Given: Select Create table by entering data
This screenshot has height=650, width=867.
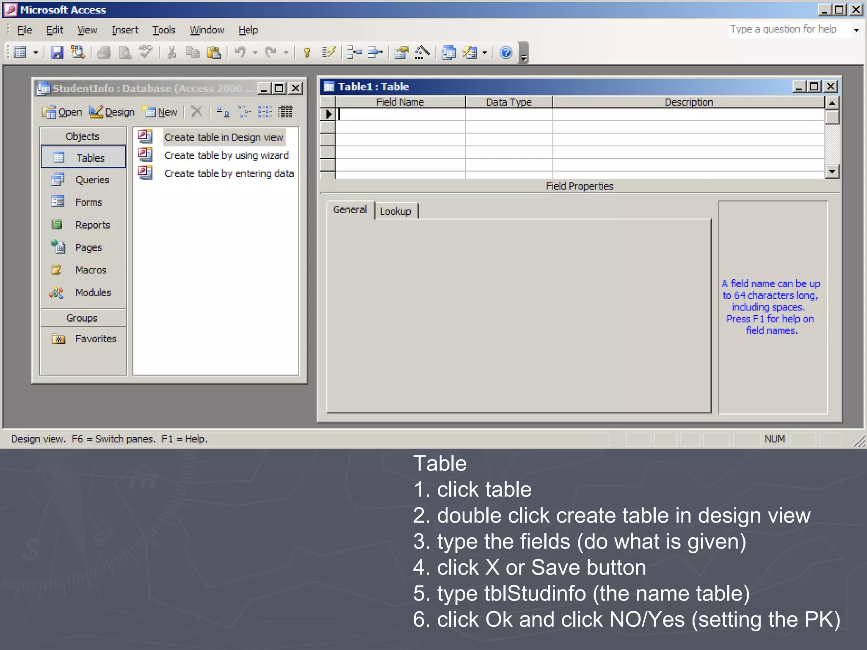Looking at the screenshot, I should coord(229,174).
